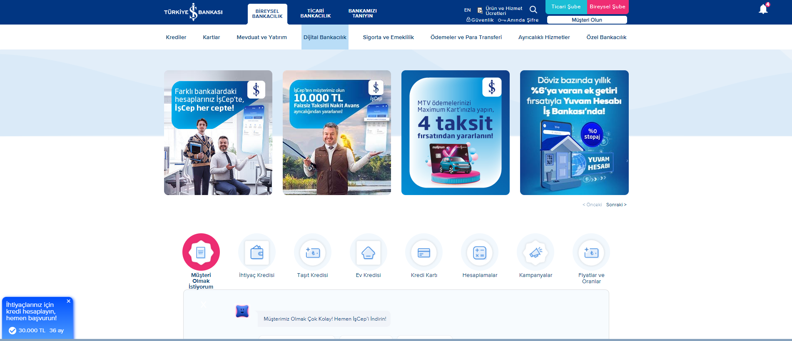Click the Taşıt Kredisi icon
The image size is (792, 341).
[313, 252]
